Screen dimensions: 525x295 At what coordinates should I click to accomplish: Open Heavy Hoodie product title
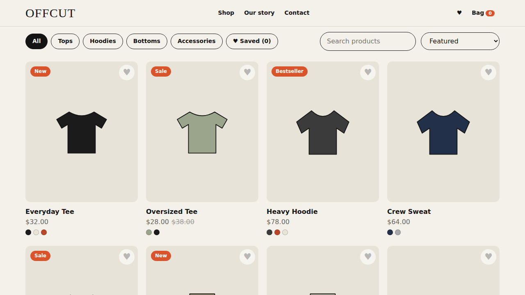point(292,211)
